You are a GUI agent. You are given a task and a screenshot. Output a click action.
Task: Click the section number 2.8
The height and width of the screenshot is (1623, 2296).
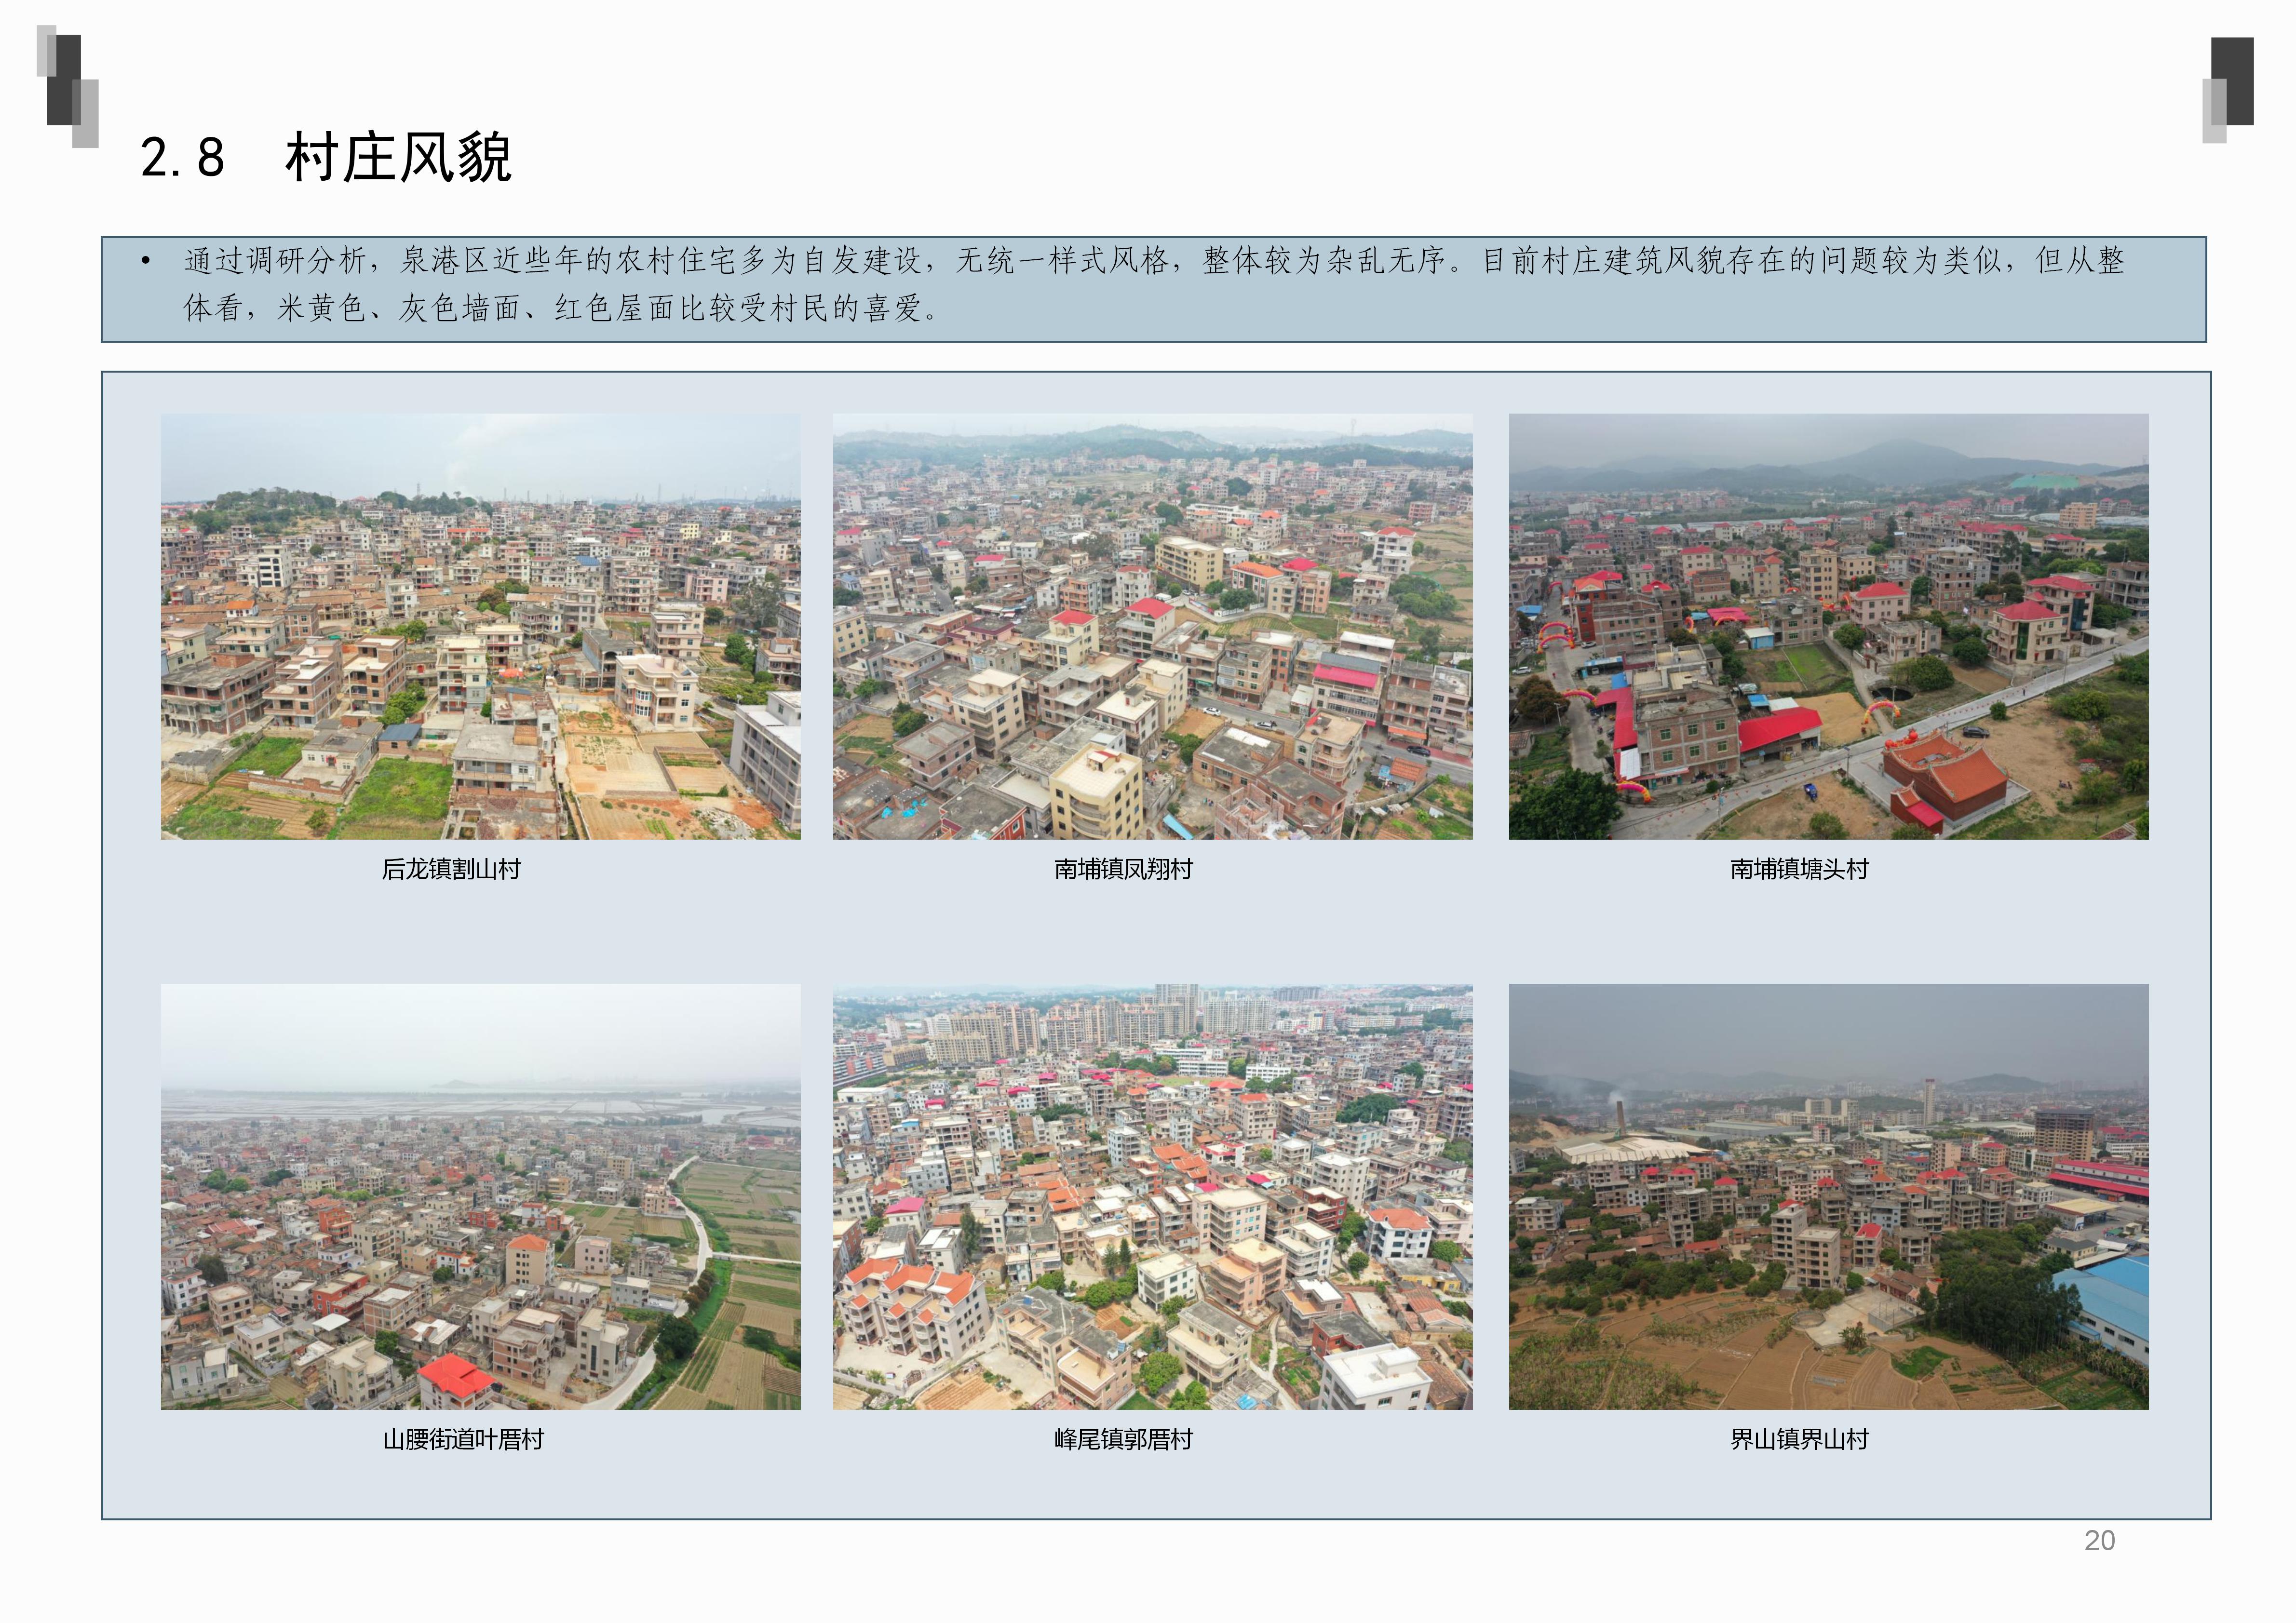point(182,158)
